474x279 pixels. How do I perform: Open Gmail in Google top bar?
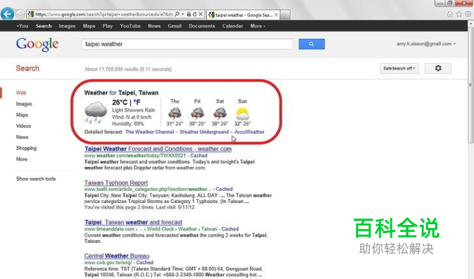[x=175, y=26]
